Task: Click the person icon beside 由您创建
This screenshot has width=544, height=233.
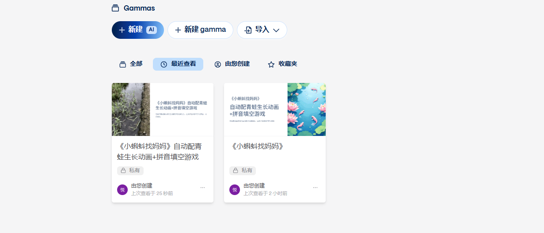Action: coord(217,64)
